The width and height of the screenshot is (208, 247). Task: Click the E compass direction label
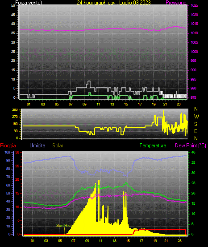pos(196,131)
